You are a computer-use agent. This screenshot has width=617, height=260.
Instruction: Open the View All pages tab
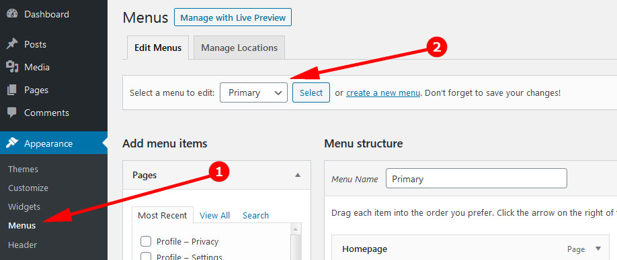(215, 215)
